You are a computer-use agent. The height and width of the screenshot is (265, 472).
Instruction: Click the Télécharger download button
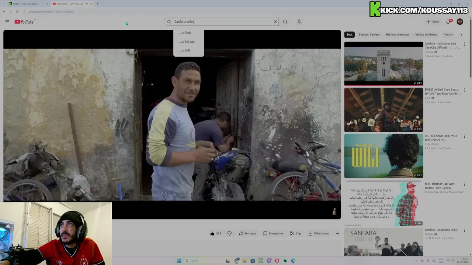(319, 233)
